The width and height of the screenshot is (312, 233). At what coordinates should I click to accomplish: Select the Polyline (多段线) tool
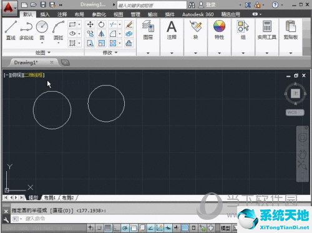point(26,30)
